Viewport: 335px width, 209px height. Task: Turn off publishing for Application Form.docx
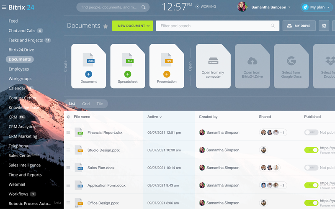tap(311, 185)
